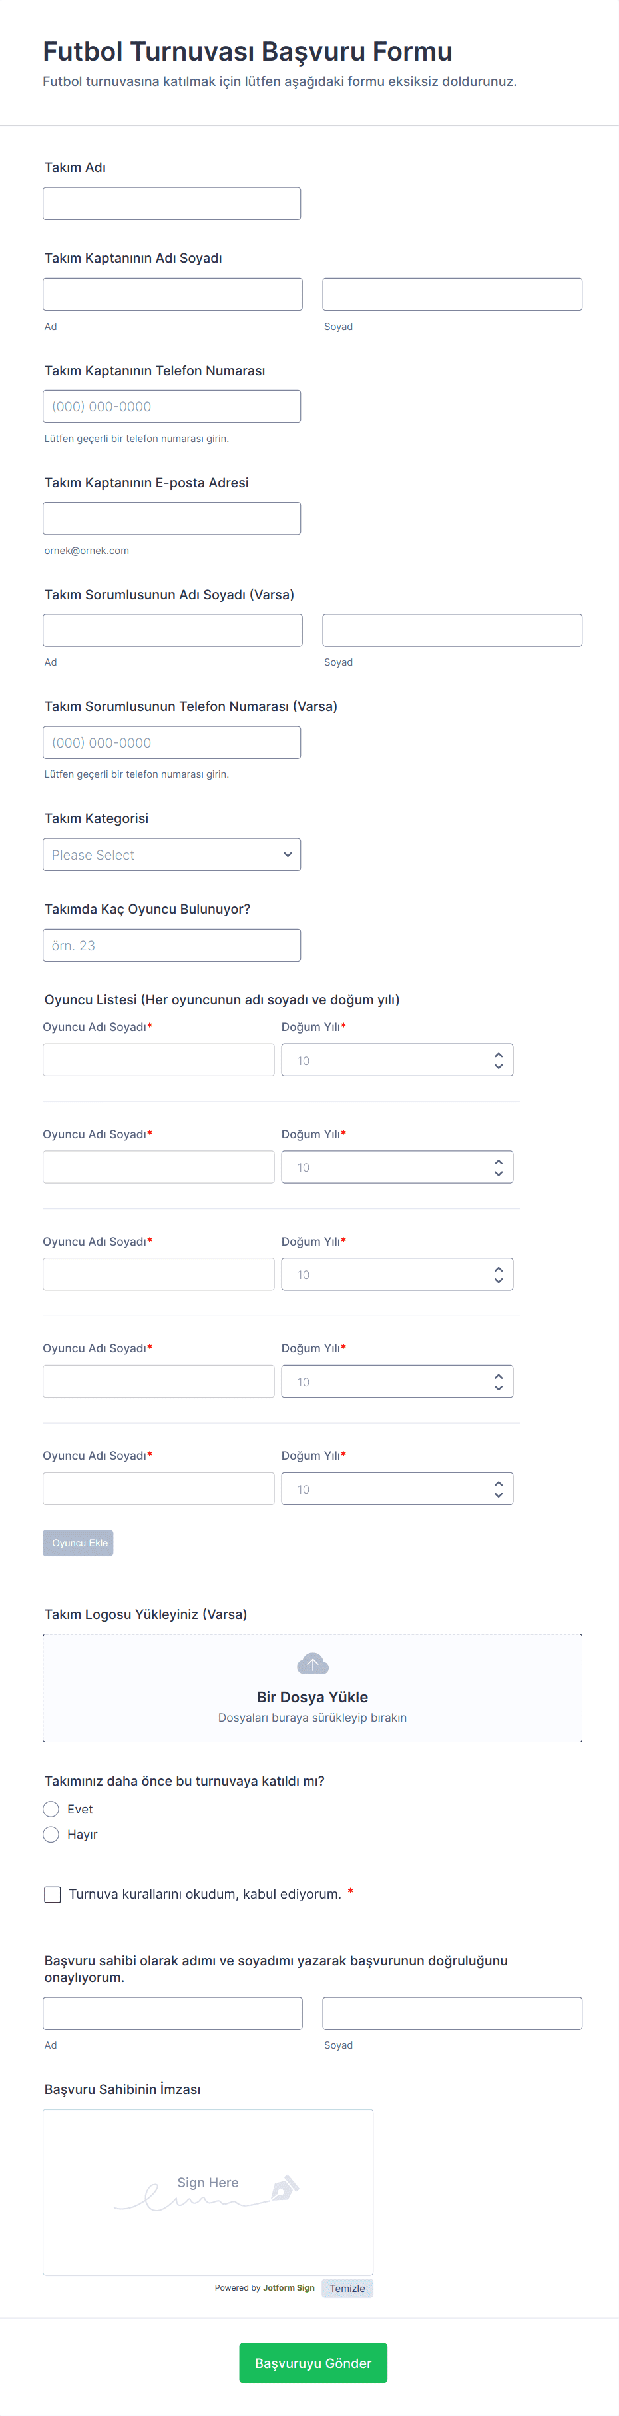619x2416 pixels.
Task: Click the first player's Doğum Yılı stepper arrows
Action: click(499, 1060)
